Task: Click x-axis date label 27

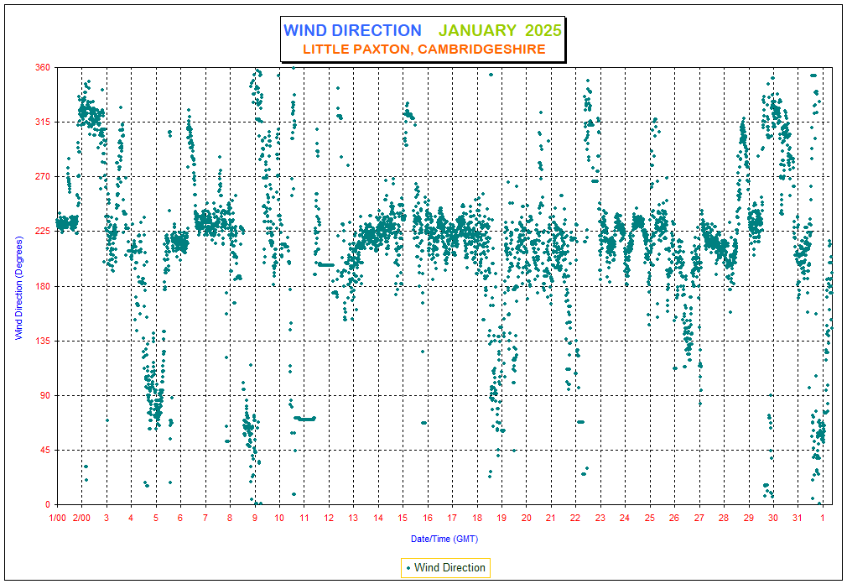Action: (x=699, y=518)
